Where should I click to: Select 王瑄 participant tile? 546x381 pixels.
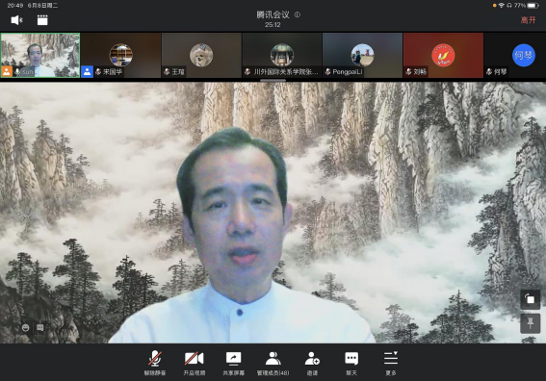tap(201, 55)
